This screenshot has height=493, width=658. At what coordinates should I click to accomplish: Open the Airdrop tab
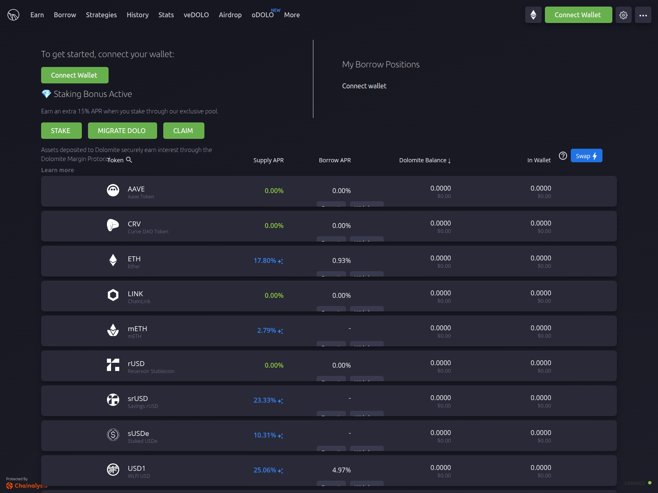230,15
